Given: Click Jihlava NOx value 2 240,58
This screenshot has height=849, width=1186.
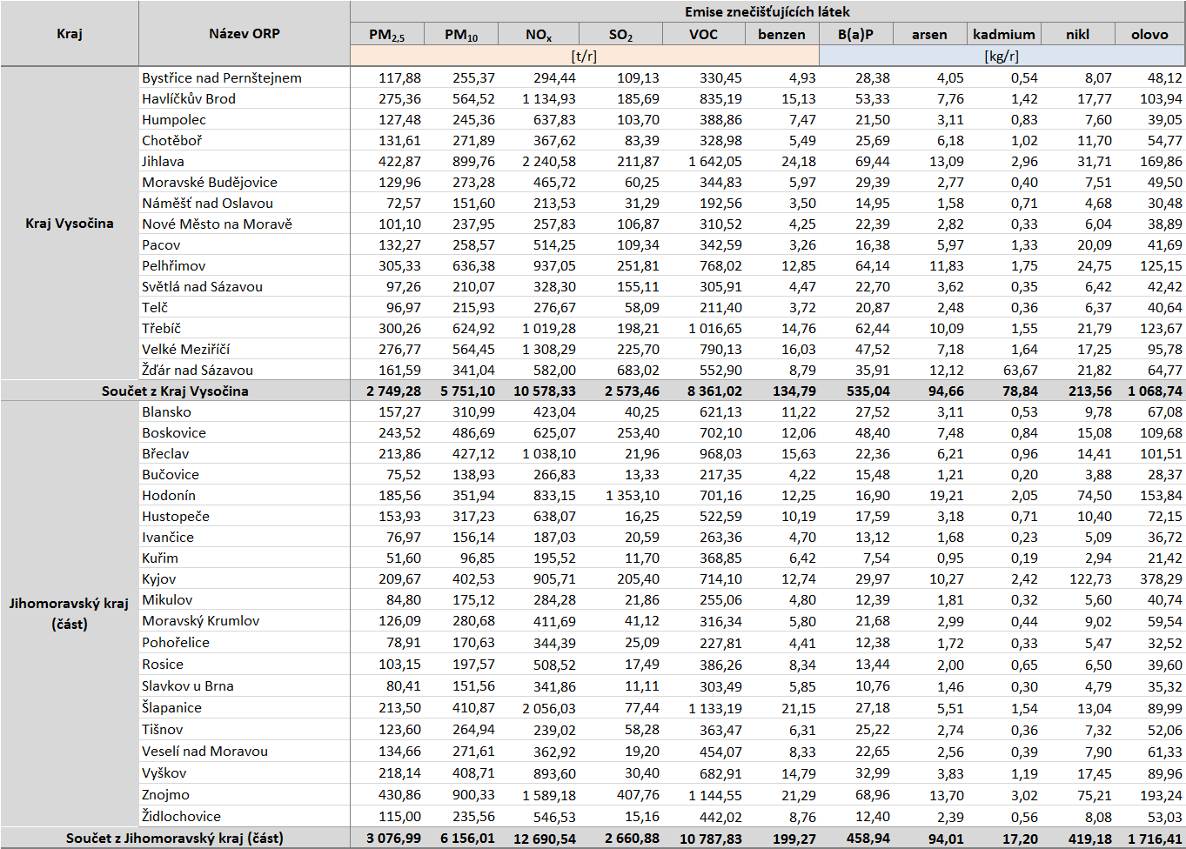Looking at the screenshot, I should coord(549,161).
